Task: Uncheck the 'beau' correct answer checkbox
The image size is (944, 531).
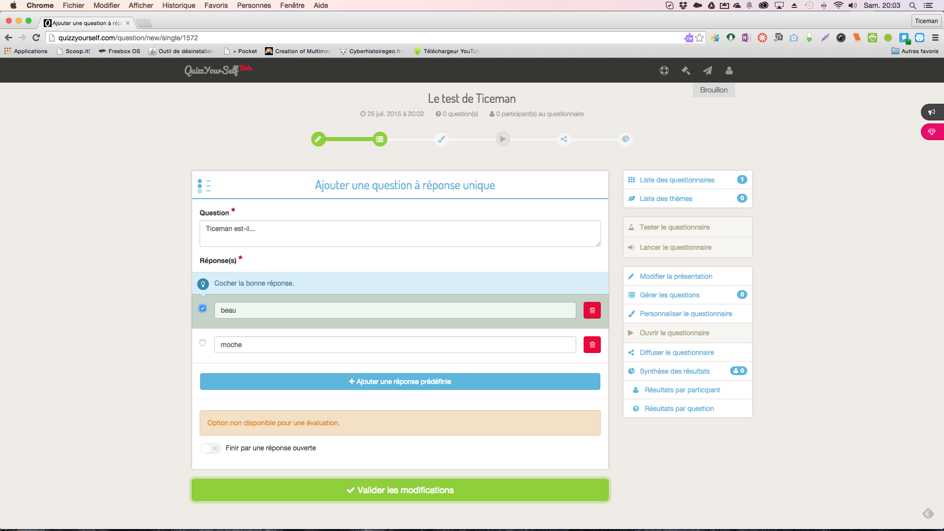Action: tap(203, 308)
